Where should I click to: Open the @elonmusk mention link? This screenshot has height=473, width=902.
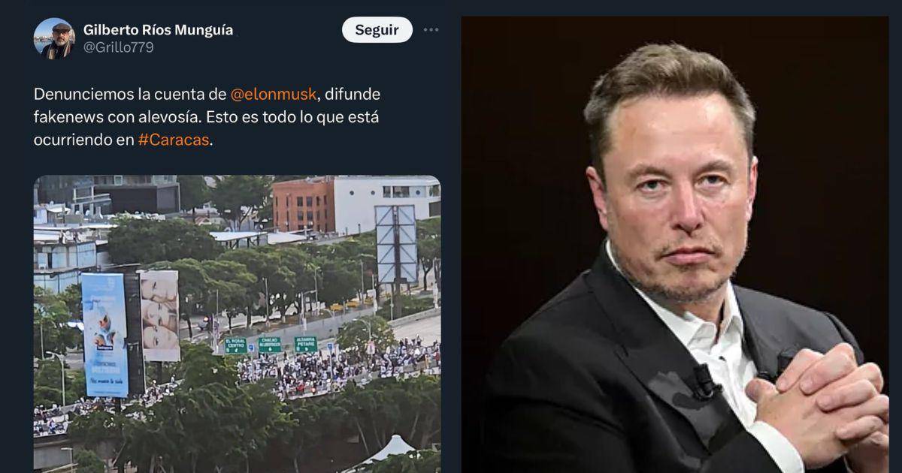274,95
